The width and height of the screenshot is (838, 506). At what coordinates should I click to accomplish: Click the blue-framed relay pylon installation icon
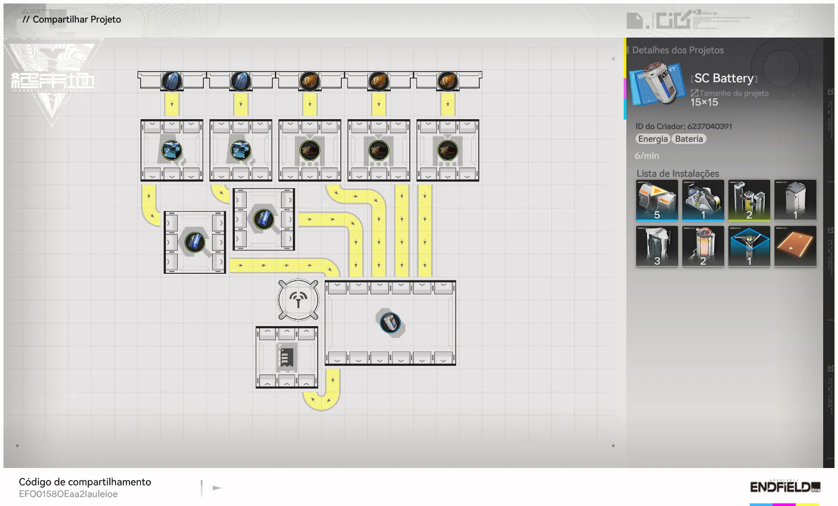[749, 246]
